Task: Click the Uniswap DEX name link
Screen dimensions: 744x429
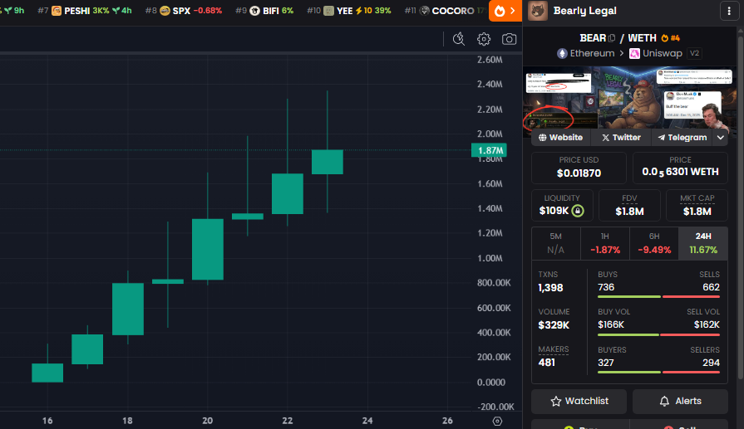Action: point(663,53)
